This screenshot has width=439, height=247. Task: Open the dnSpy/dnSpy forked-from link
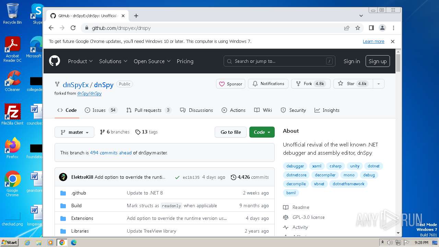tap(89, 93)
